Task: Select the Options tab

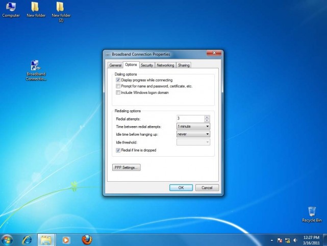Action: (131, 65)
